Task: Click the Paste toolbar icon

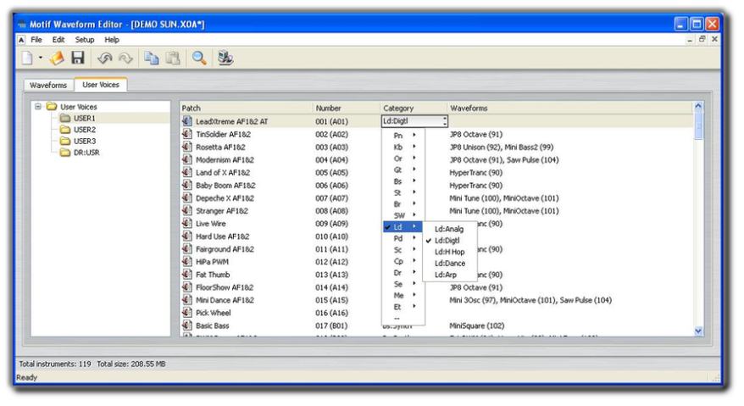Action: [x=173, y=58]
